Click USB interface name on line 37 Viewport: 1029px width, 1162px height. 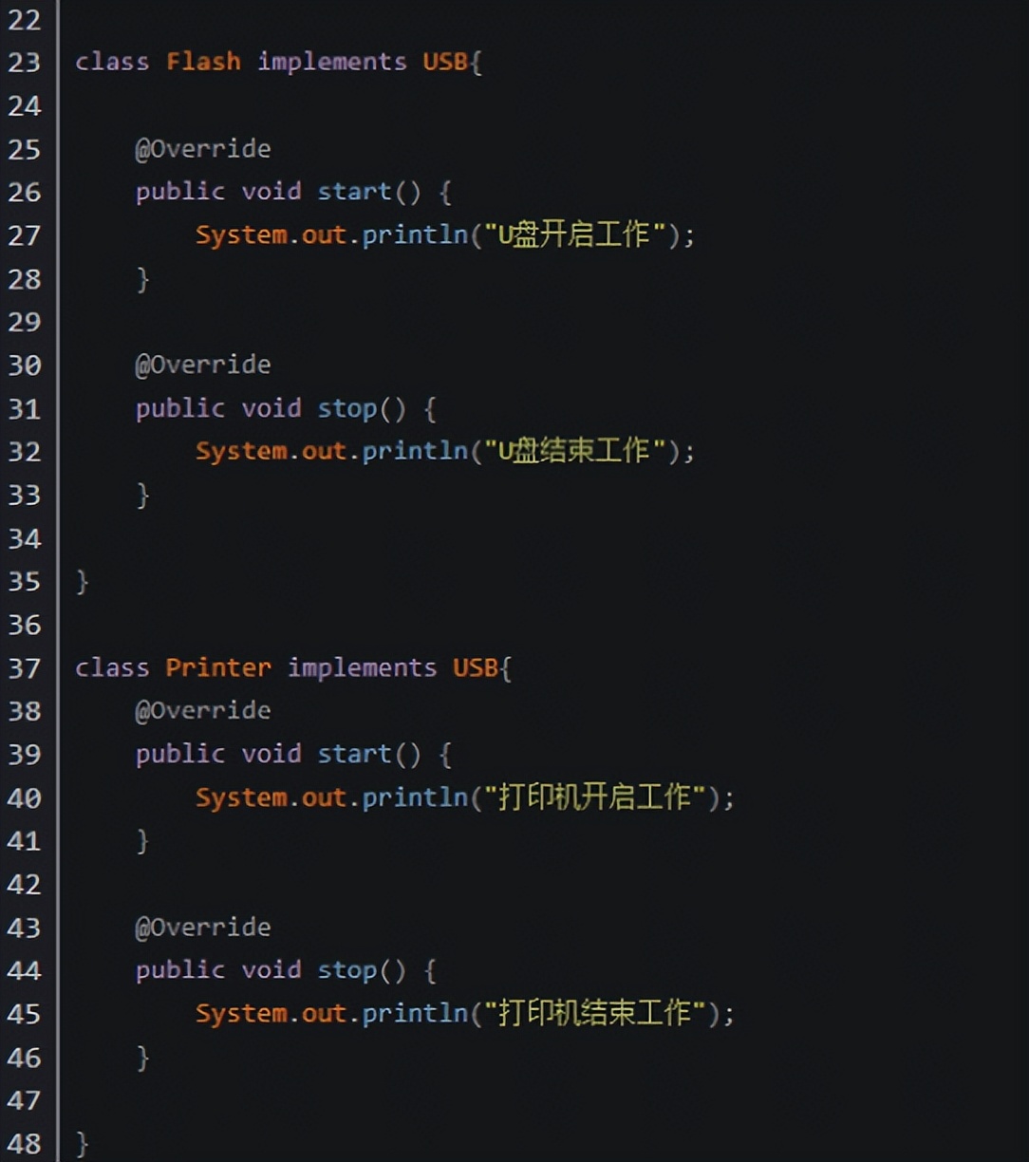[475, 668]
